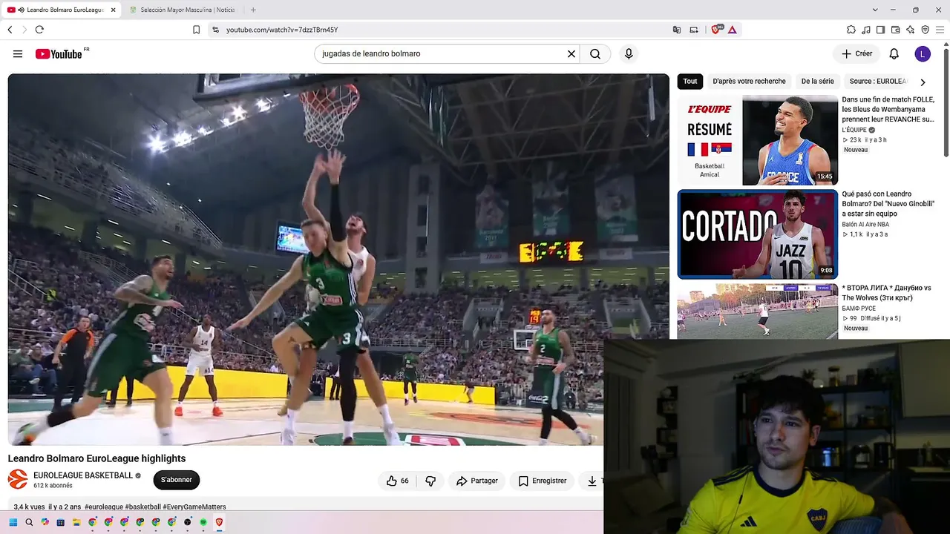Focus the YouTube search input field
This screenshot has height=534, width=950.
click(442, 54)
